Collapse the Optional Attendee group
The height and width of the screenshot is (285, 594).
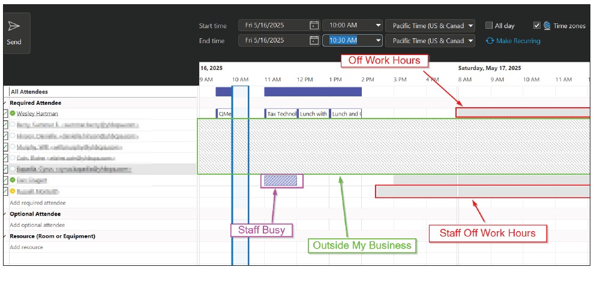pos(5,214)
